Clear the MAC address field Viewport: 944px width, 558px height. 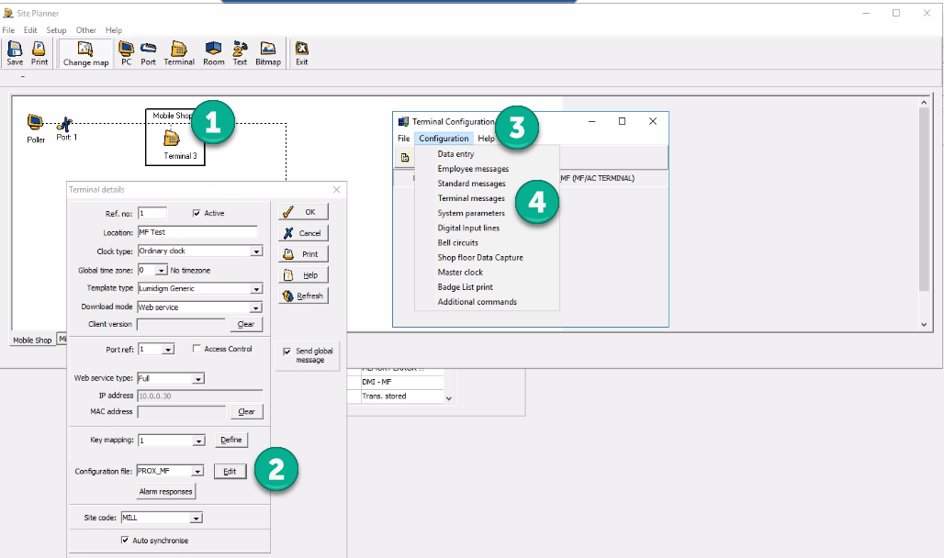coord(247,412)
